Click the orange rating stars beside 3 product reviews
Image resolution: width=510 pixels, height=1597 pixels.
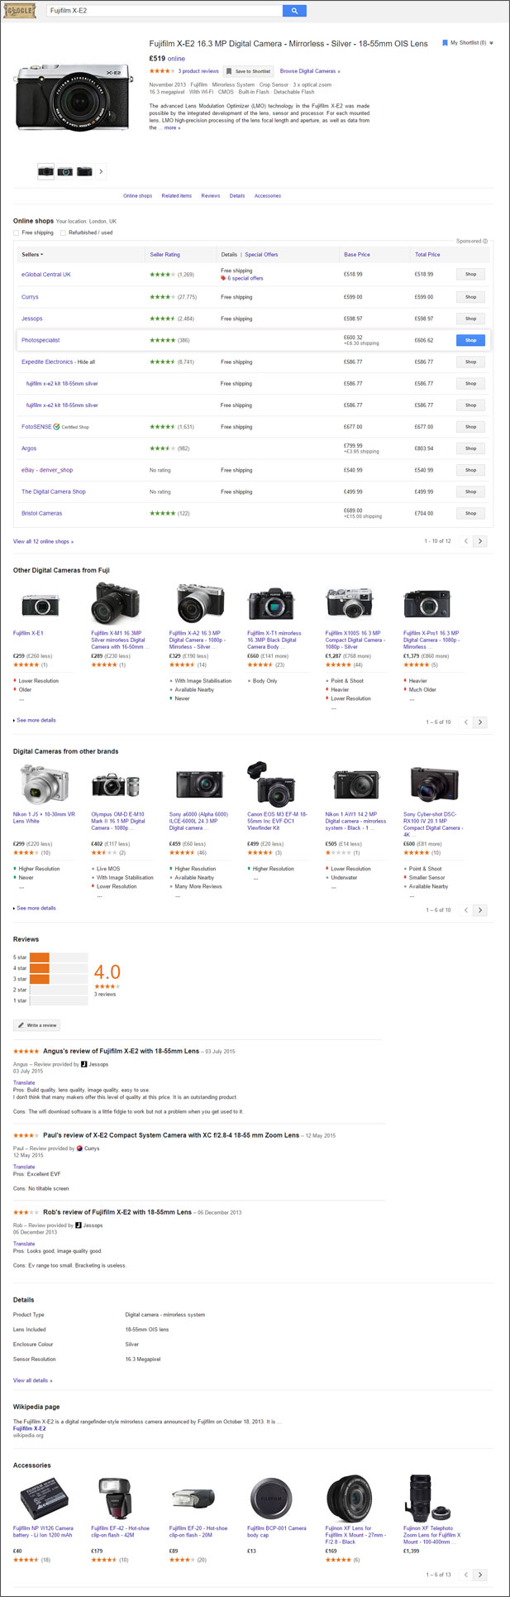coord(162,71)
